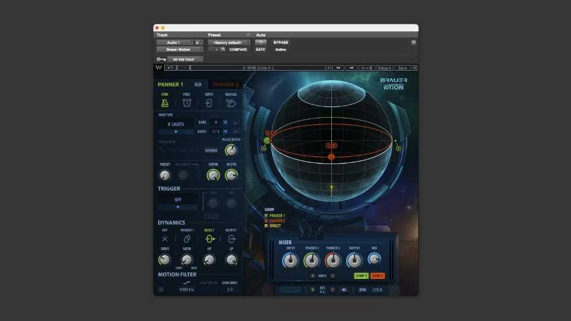Open the X Lights path type dropdown
Image resolution: width=571 pixels, height=321 pixels.
(175, 127)
